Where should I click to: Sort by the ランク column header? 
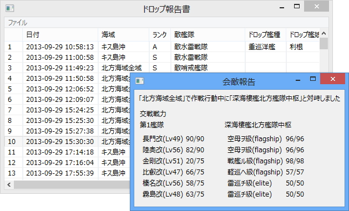tap(160, 35)
